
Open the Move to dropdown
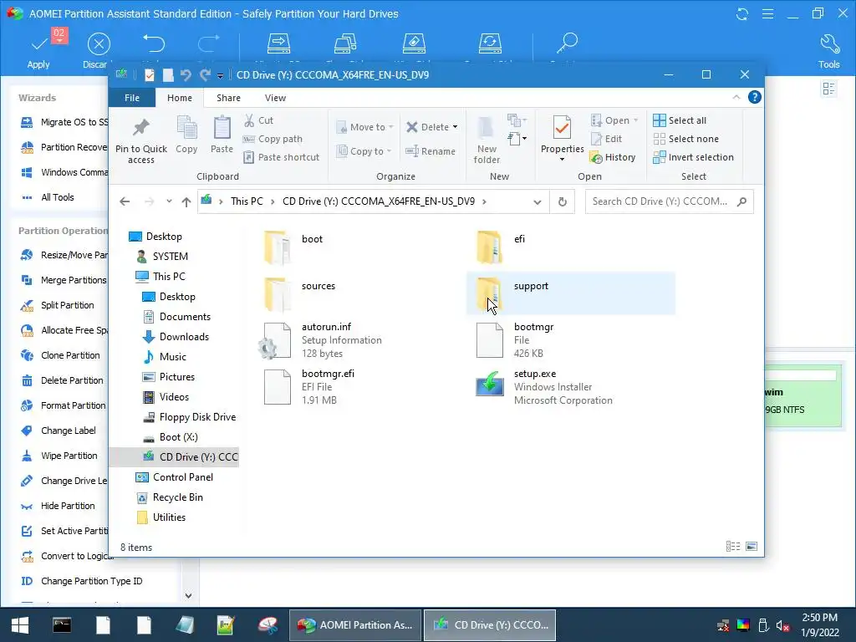[365, 127]
